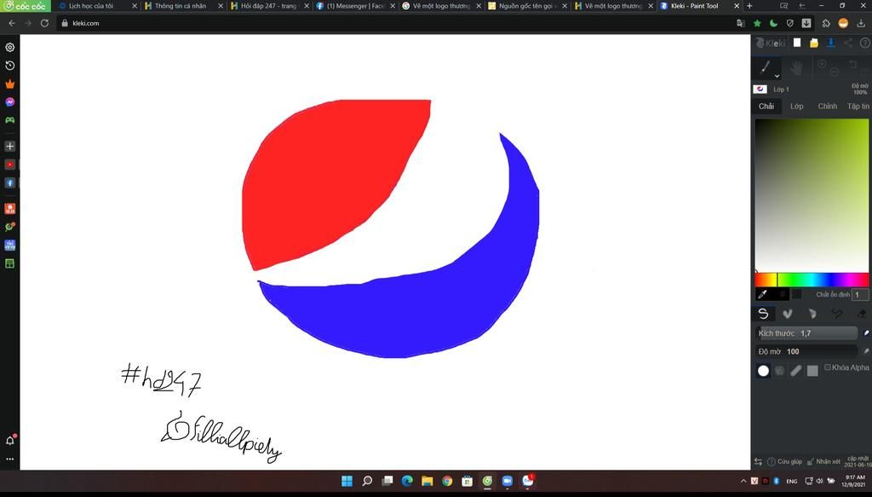The image size is (872, 497).
Task: Click the rainbow hue slider bar
Action: coord(812,280)
